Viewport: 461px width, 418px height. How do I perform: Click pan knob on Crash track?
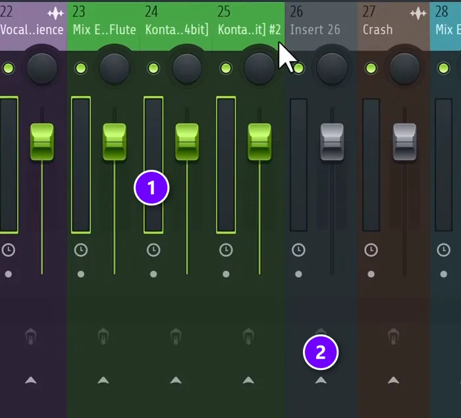[x=404, y=68]
